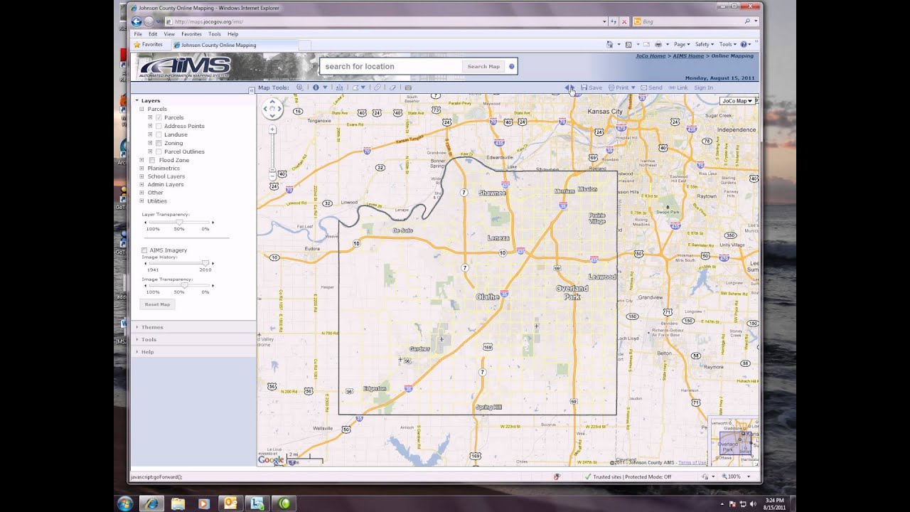
Task: Expand the Other layer group
Action: coord(141,193)
